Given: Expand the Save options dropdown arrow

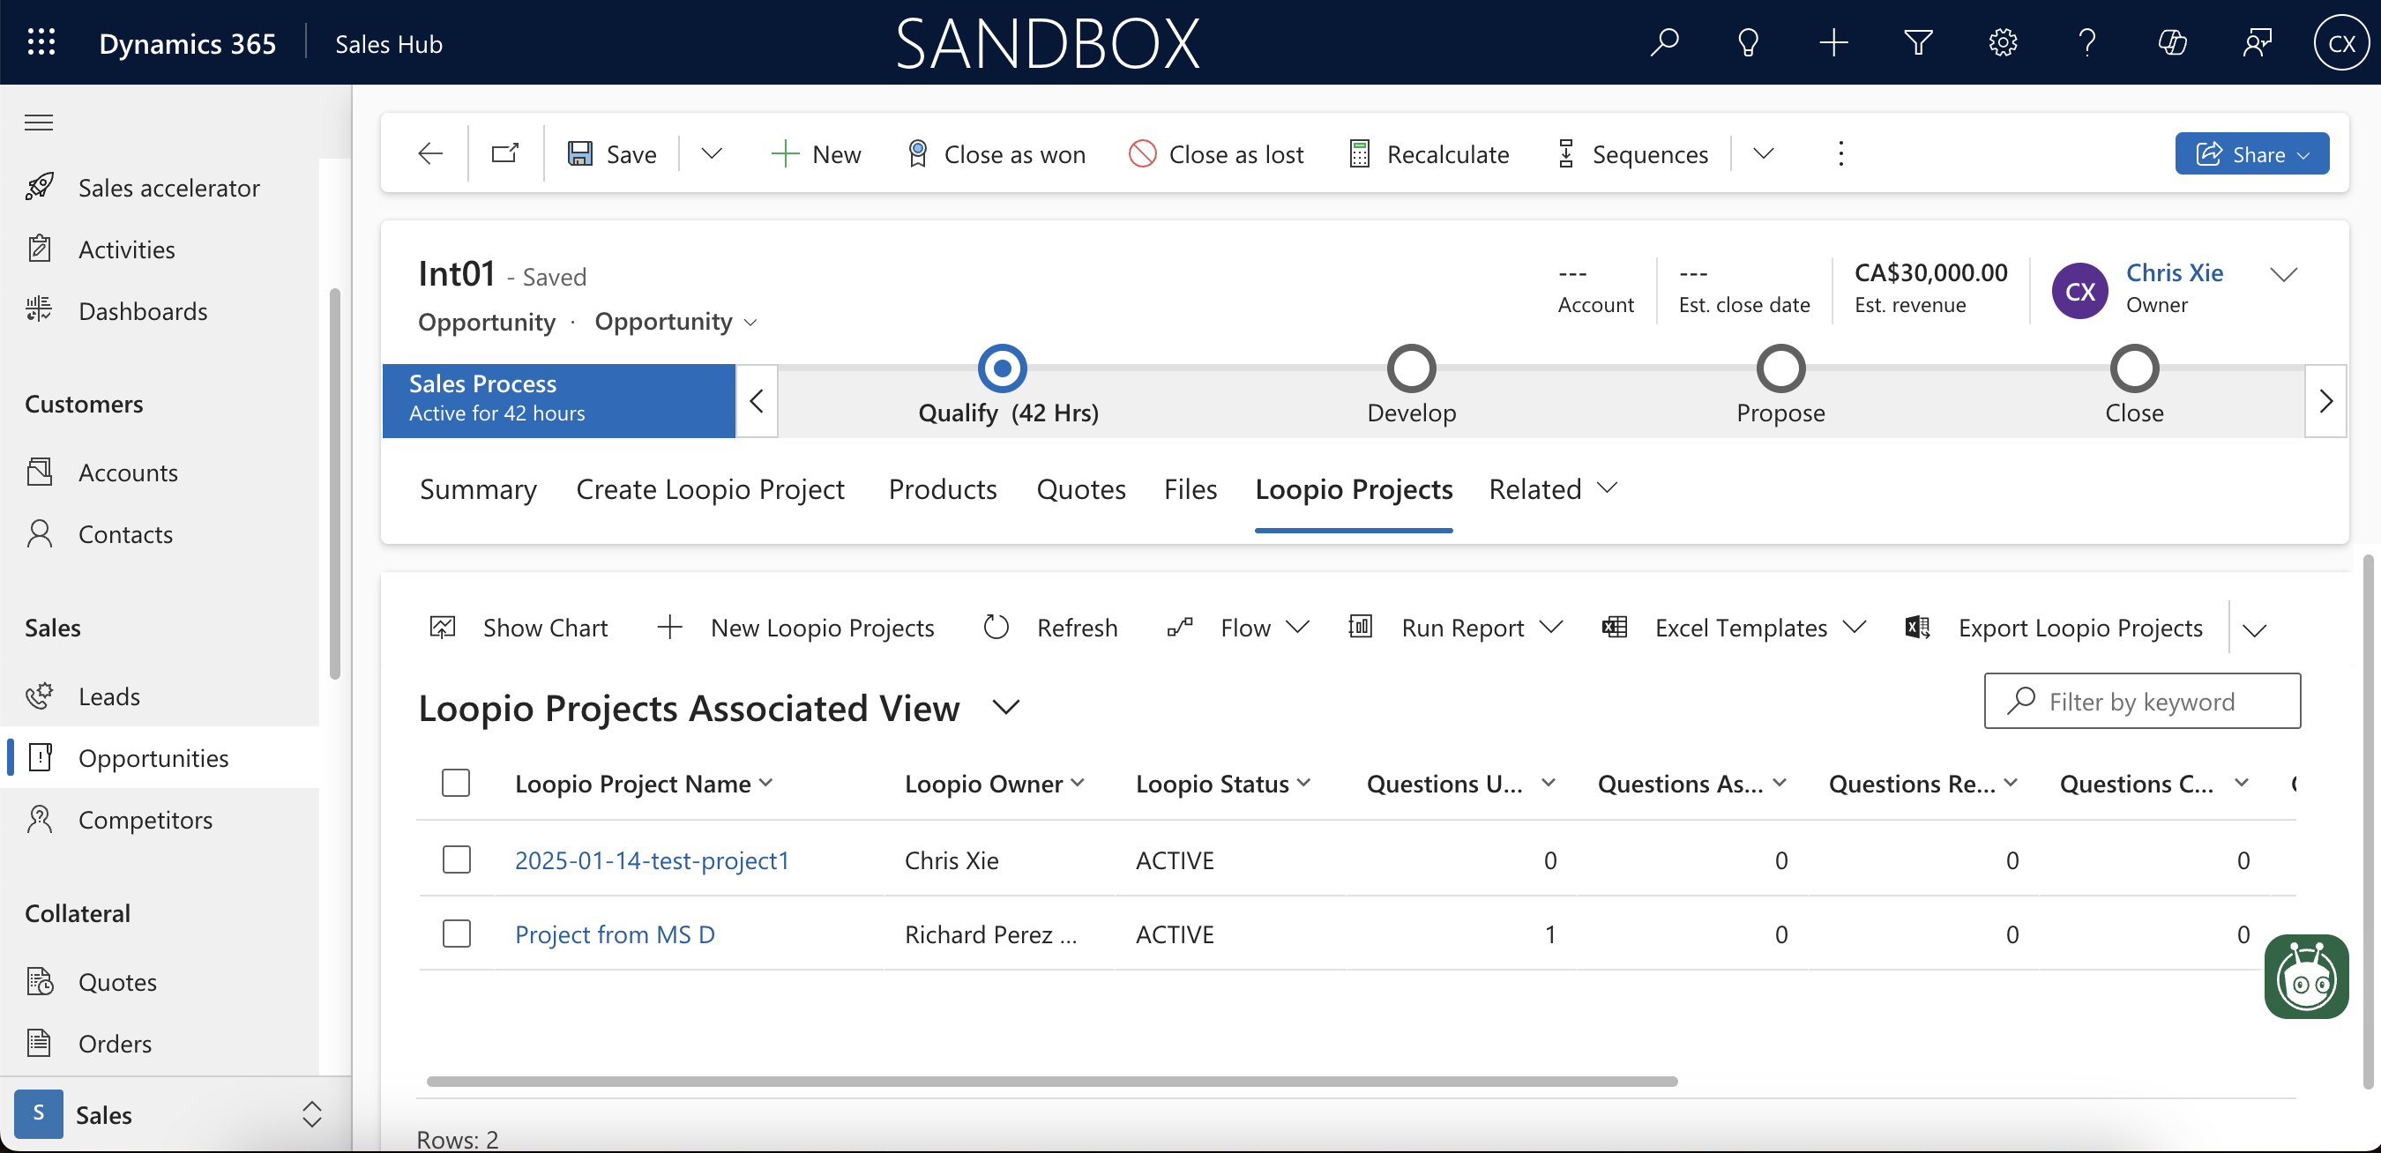Looking at the screenshot, I should tap(711, 153).
